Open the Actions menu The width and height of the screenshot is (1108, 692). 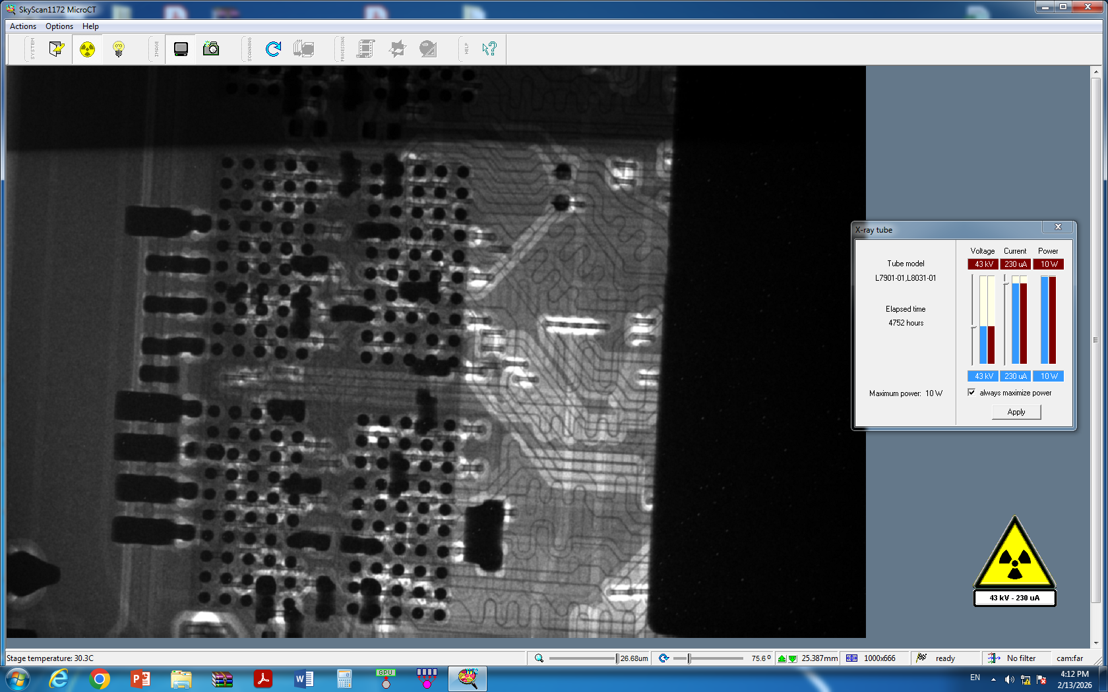[23, 26]
